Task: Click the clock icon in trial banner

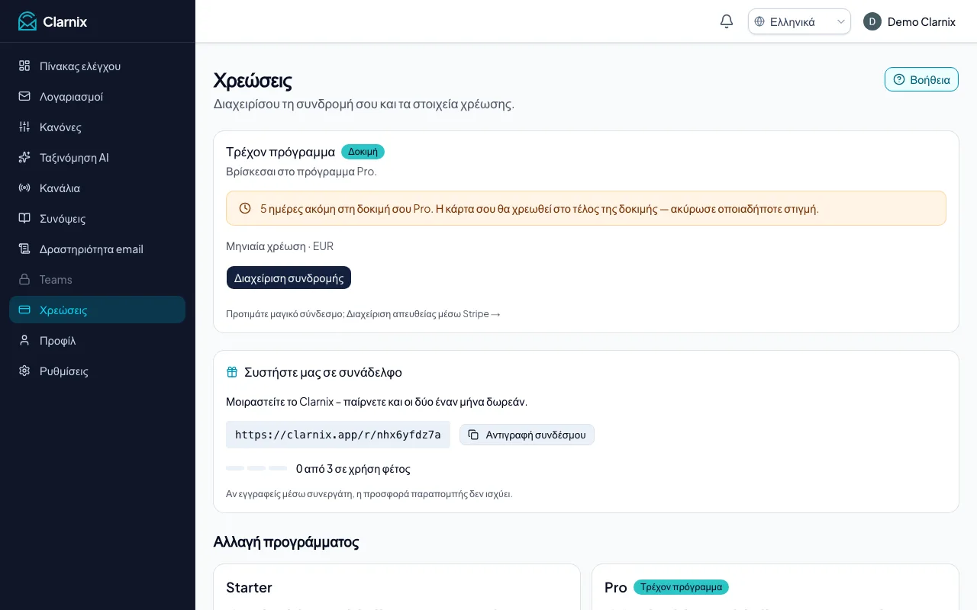Action: (x=245, y=208)
